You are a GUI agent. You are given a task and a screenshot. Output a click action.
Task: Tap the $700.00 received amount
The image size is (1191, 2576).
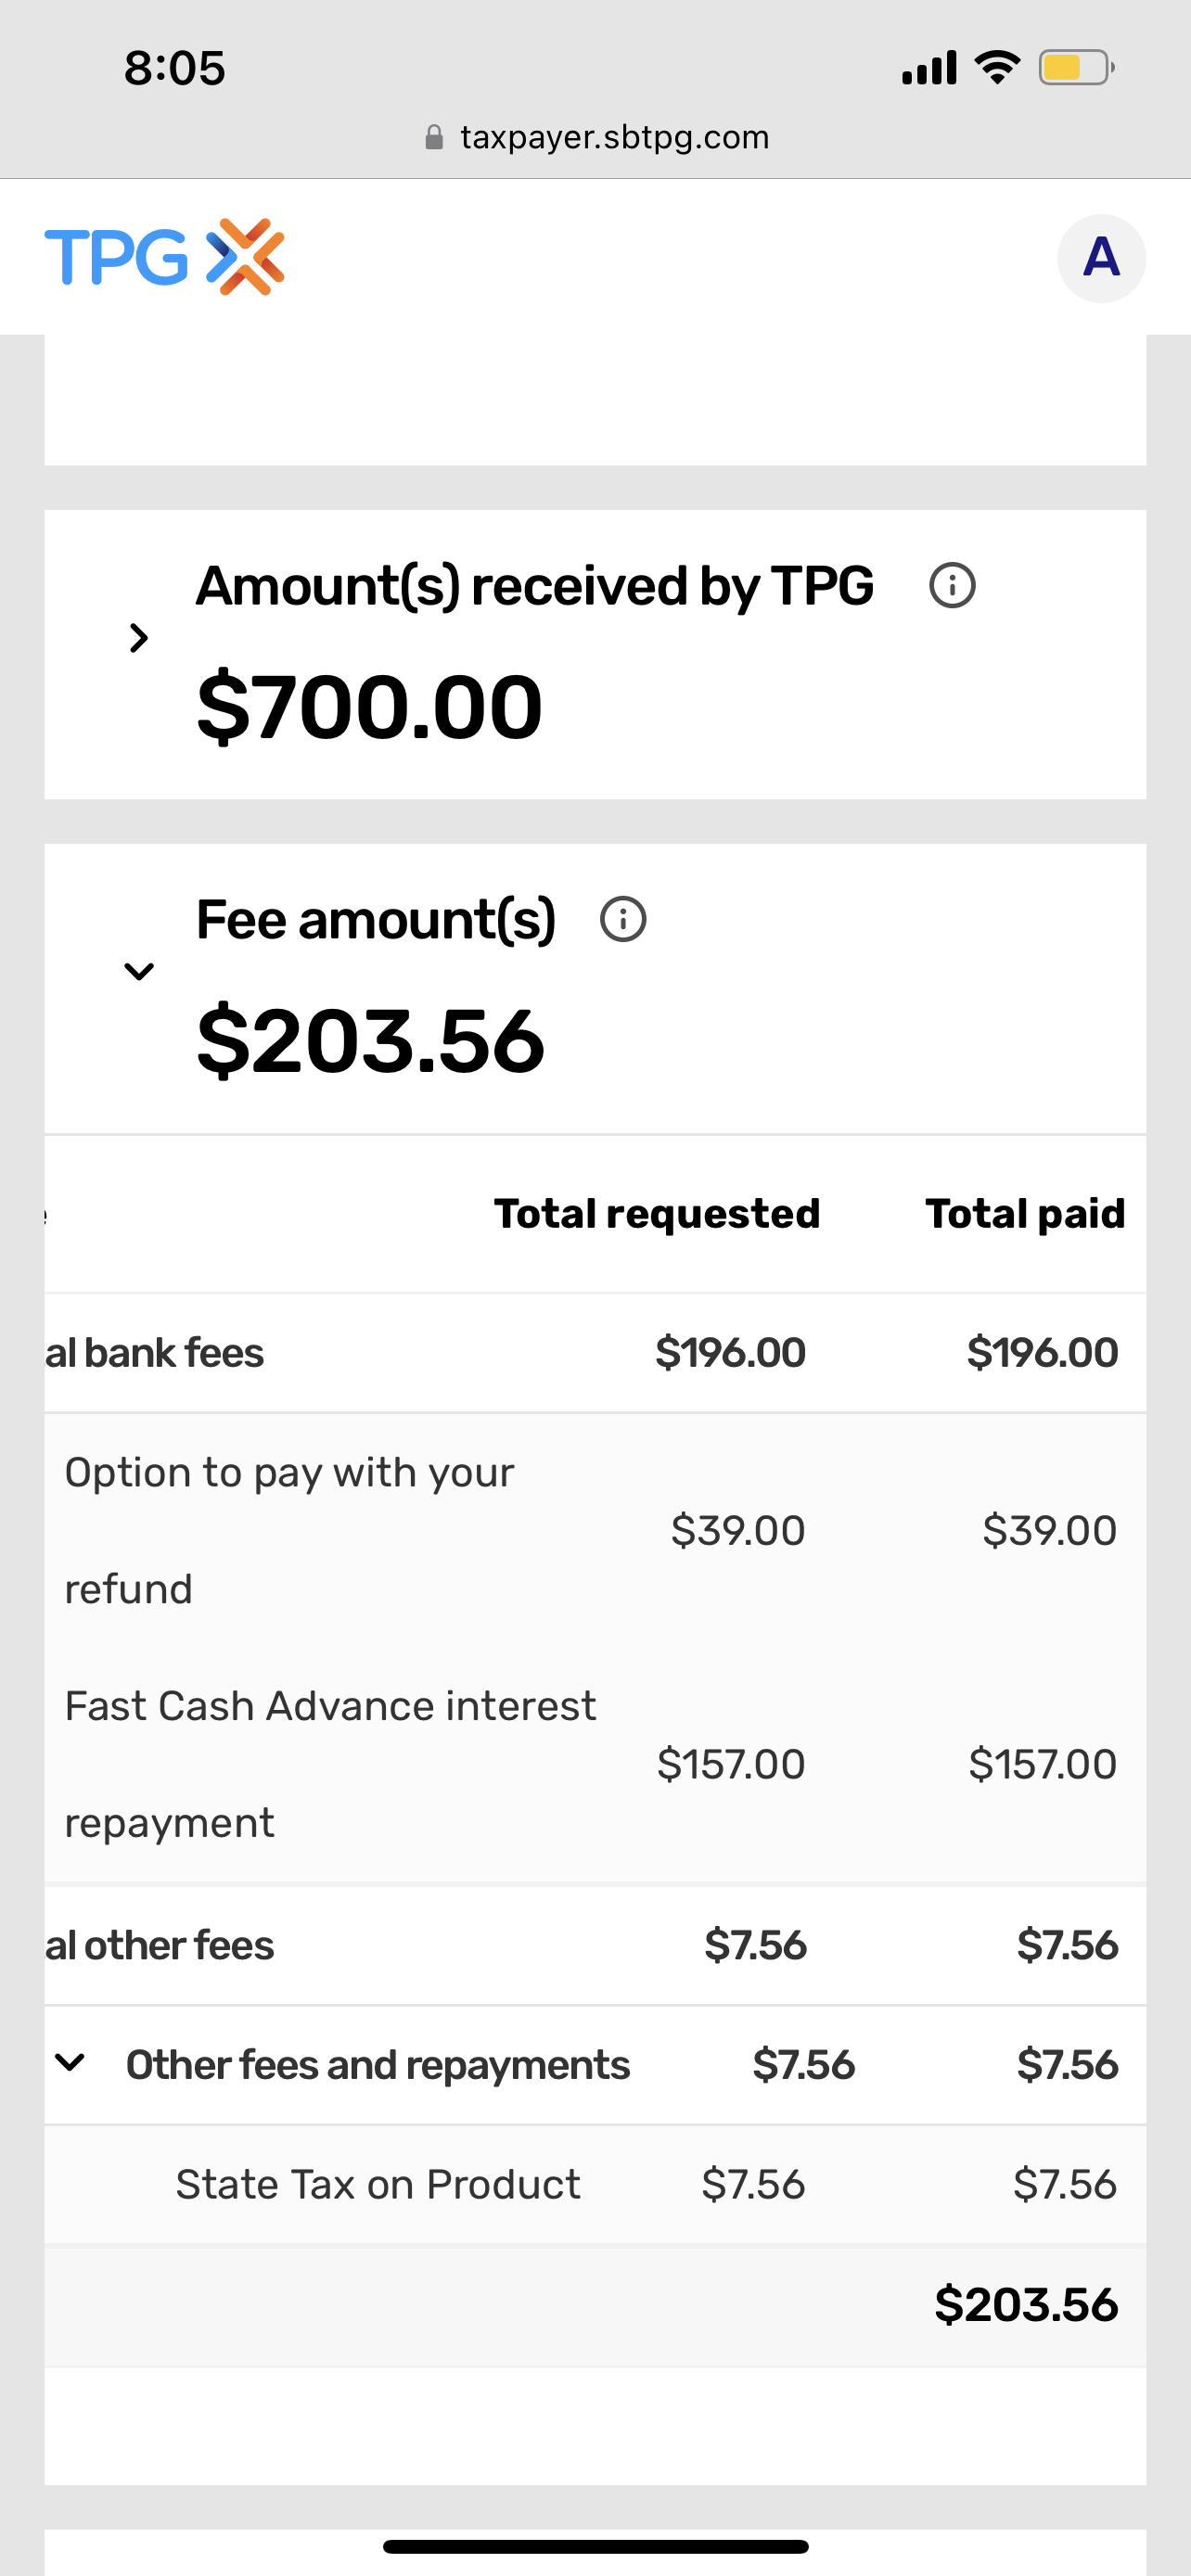click(370, 707)
